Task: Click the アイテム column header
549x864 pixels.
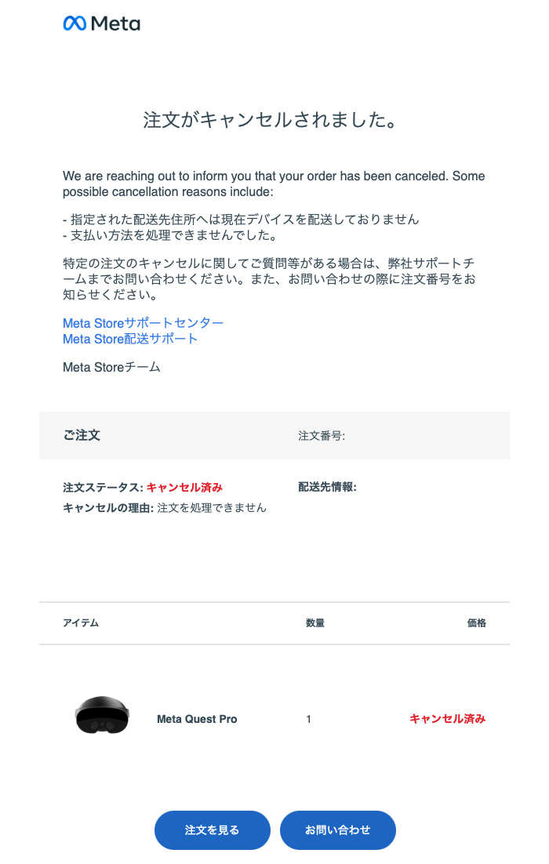Action: pyautogui.click(x=81, y=623)
